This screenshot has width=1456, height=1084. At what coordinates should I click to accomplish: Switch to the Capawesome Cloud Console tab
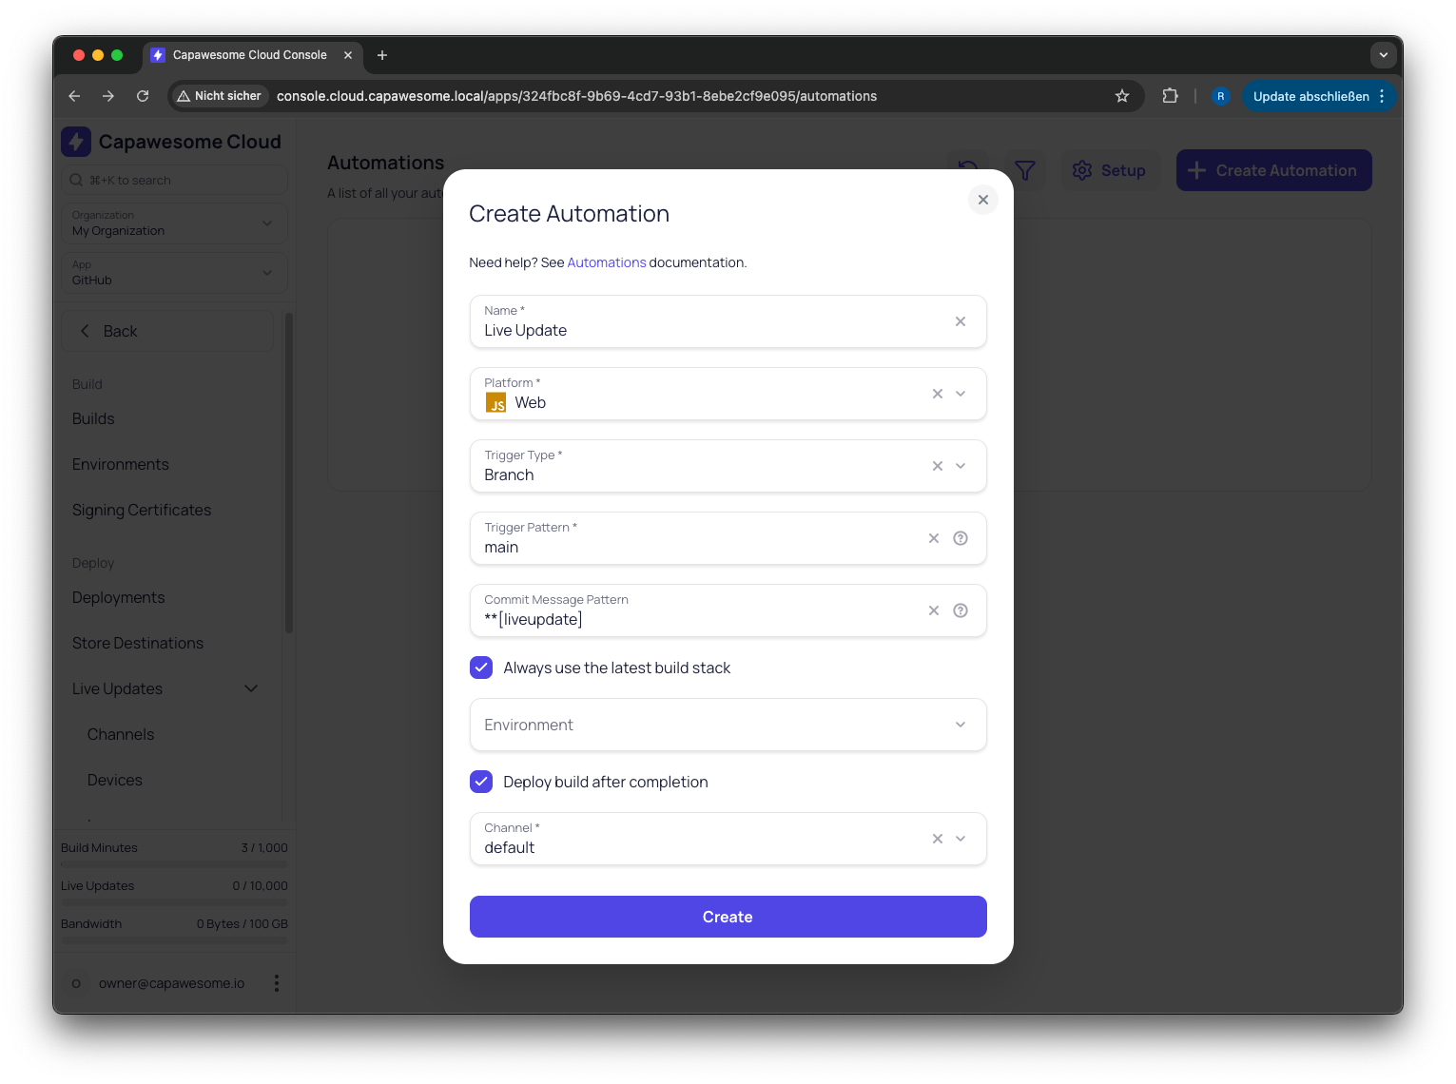point(249,54)
